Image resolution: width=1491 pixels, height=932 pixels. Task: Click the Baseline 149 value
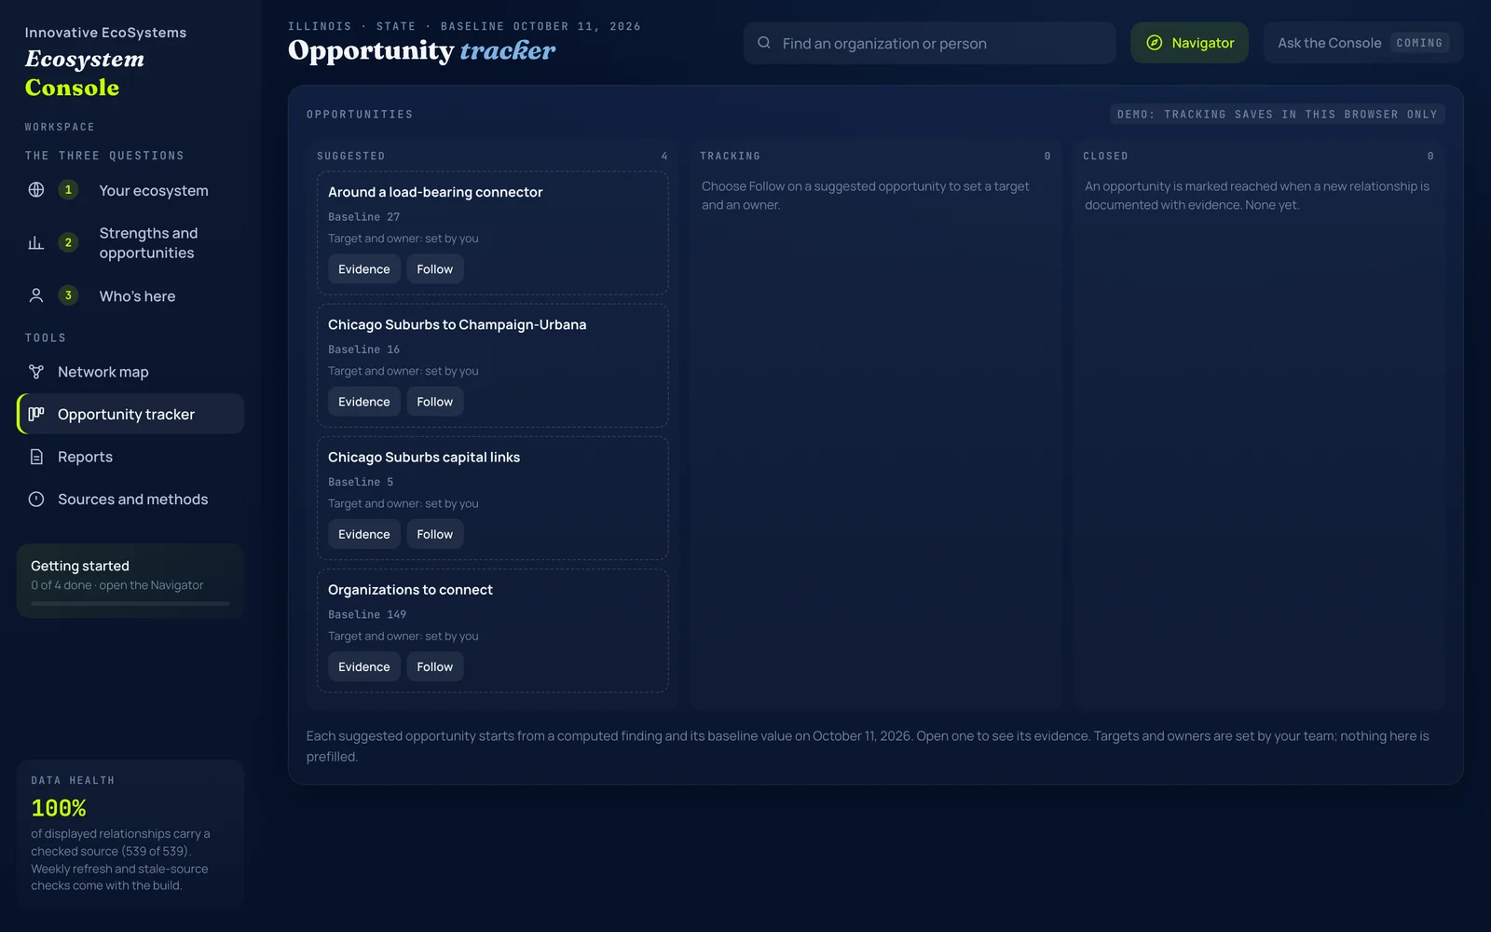[367, 614]
